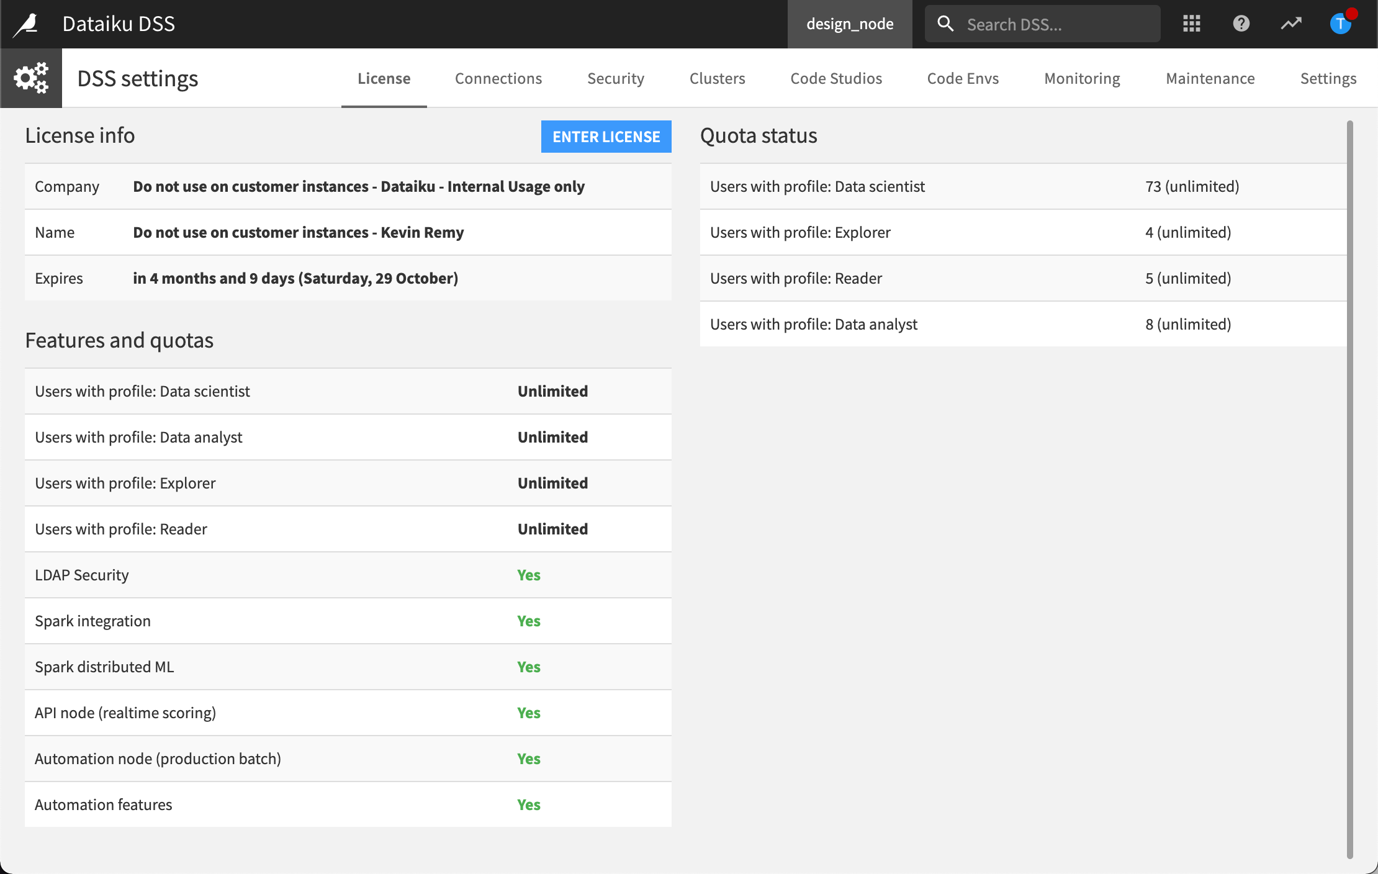This screenshot has height=874, width=1378.
Task: Click the Users with profile: Data scientist quota row
Action: point(1024,186)
